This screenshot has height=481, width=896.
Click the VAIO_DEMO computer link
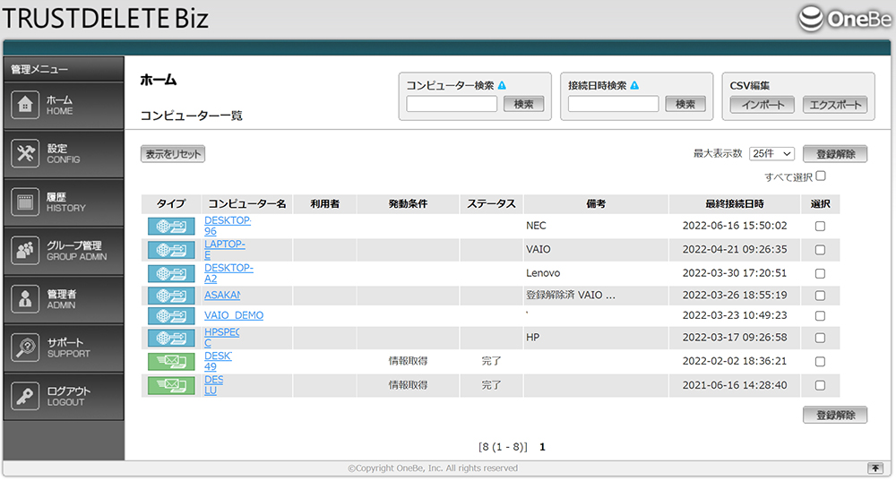[234, 315]
